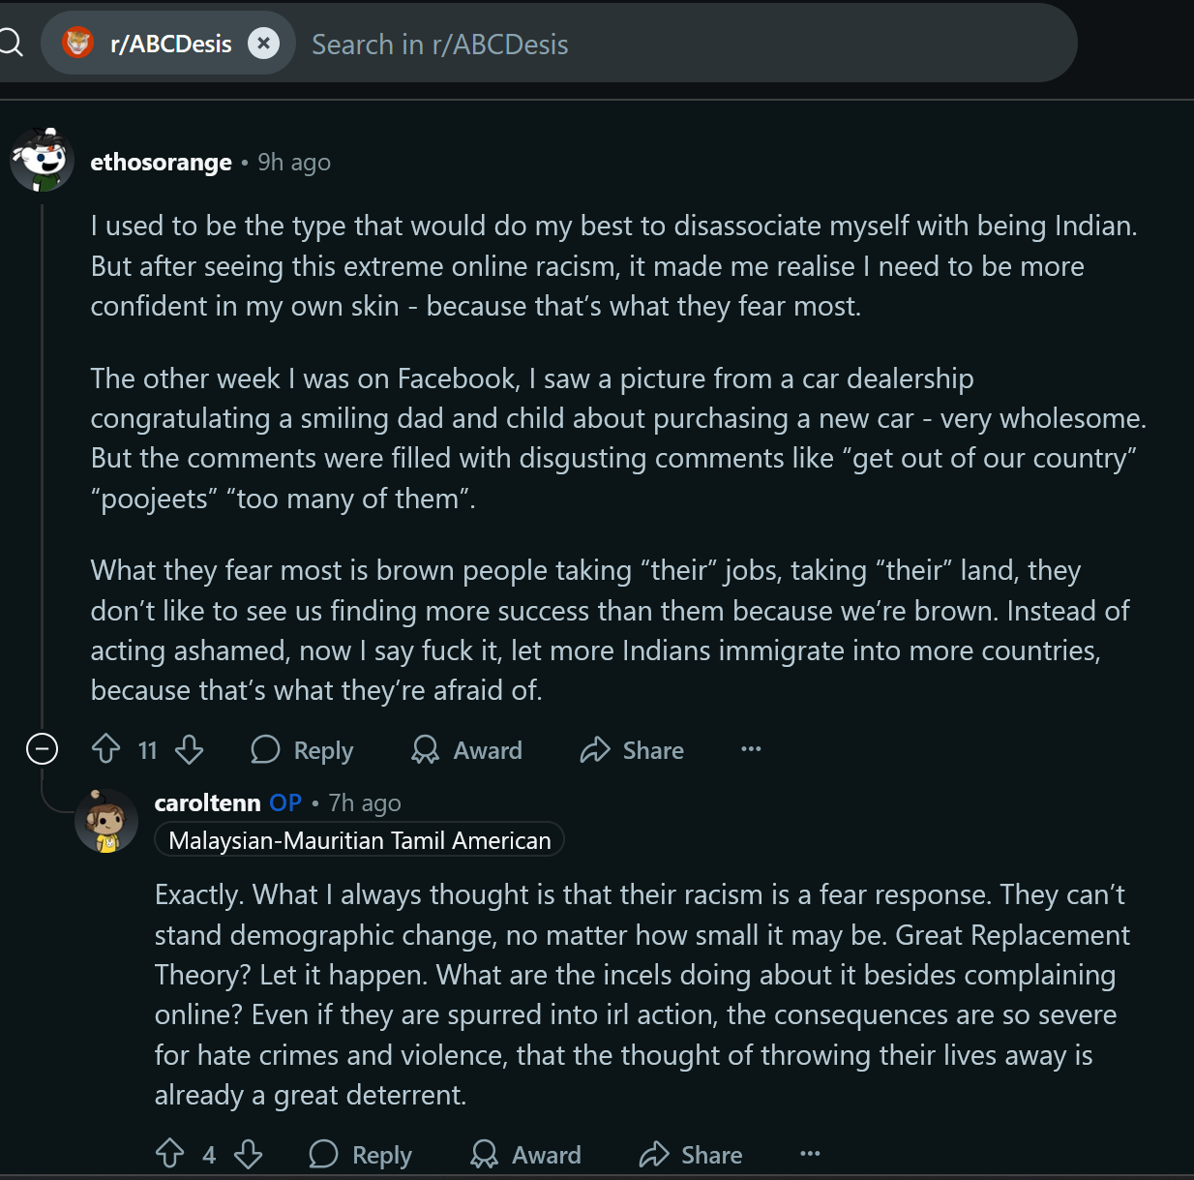Reply to ethosorange's comment

coord(303,750)
